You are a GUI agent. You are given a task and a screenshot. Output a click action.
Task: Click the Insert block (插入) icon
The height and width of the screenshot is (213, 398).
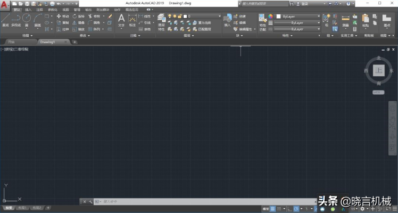(x=228, y=20)
